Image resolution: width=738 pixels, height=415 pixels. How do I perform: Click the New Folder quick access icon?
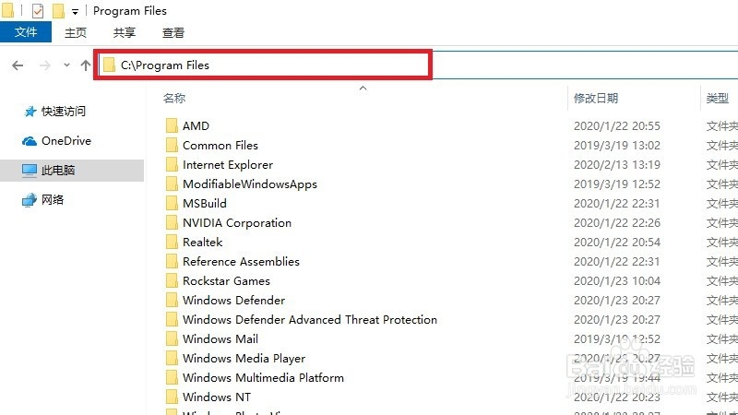point(58,10)
